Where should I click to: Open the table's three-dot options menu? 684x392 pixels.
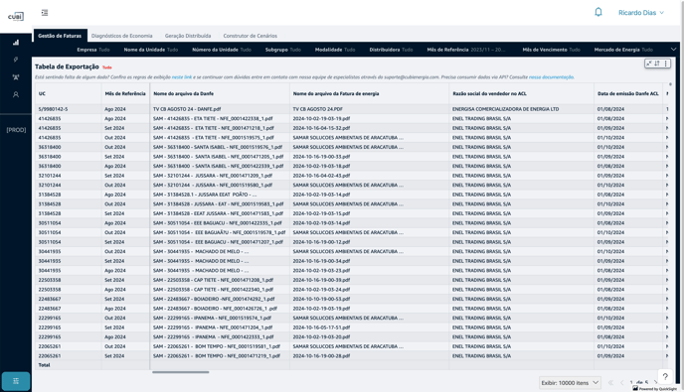click(666, 64)
